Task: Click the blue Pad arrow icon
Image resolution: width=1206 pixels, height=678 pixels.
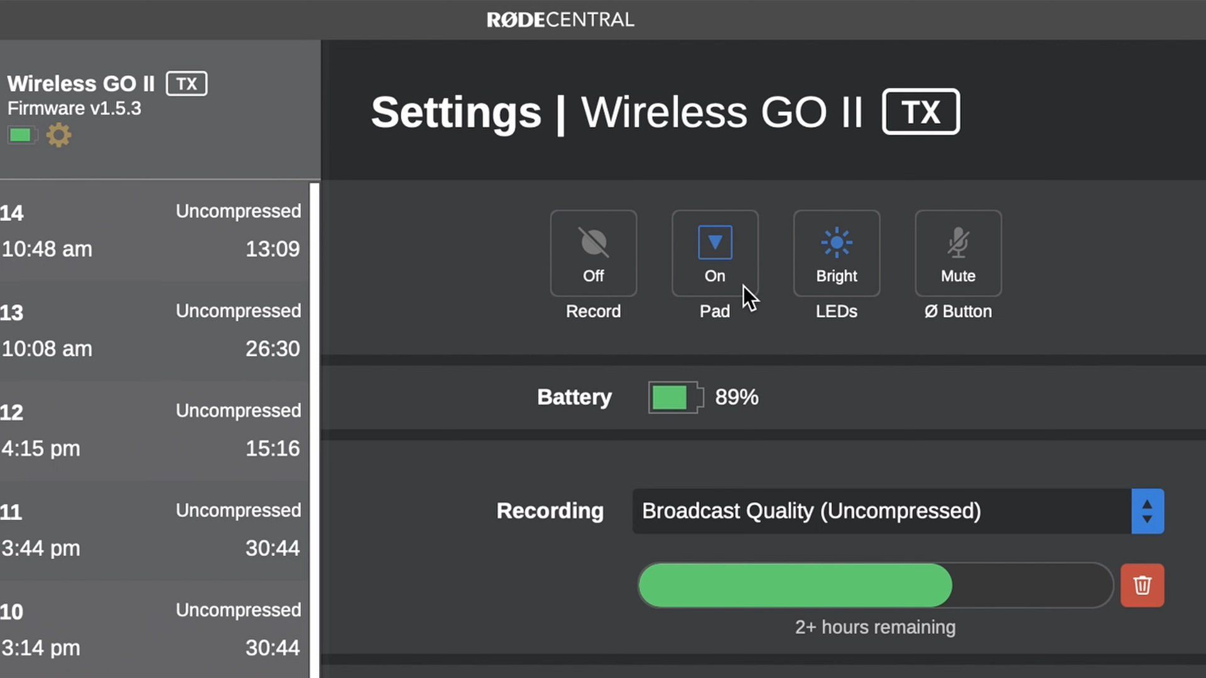Action: pos(715,242)
